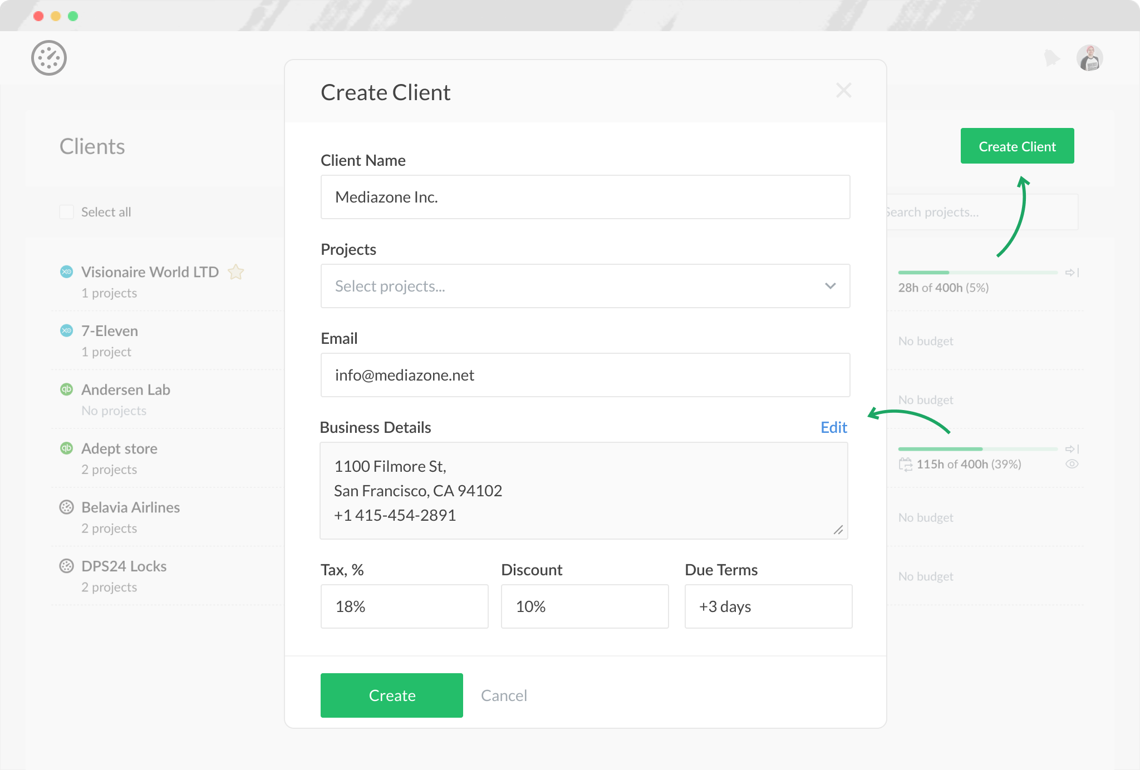Click the 28h of 400h progress bar
The height and width of the screenshot is (770, 1140).
click(977, 273)
